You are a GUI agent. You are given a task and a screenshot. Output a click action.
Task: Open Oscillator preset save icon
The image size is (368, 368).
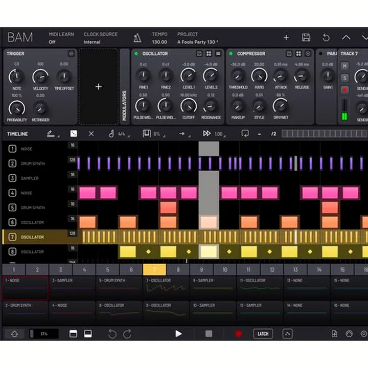pos(199,54)
